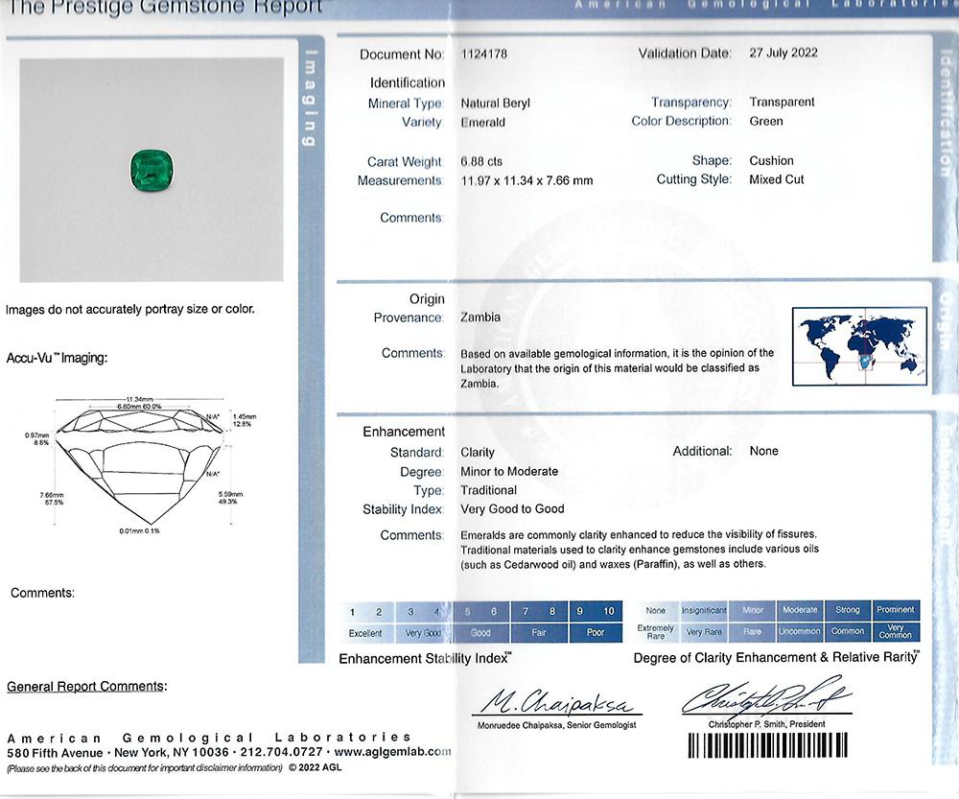
Task: Click the validation date 27 July 2022
Action: pos(784,53)
